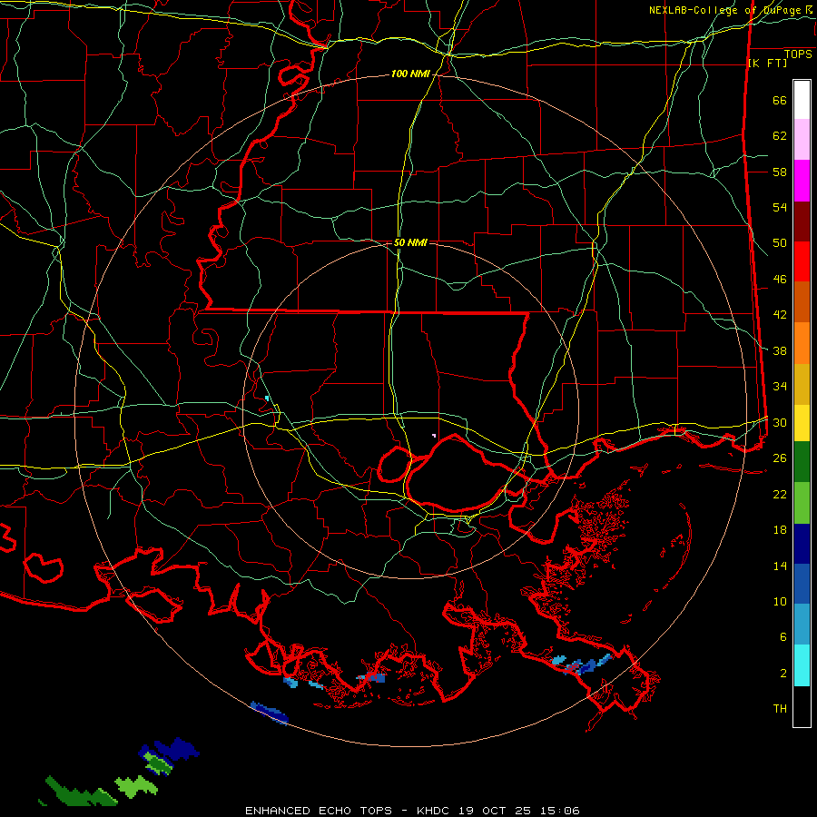Screen dimensions: 817x817
Task: Click the '58' legend value
Action: click(x=780, y=172)
